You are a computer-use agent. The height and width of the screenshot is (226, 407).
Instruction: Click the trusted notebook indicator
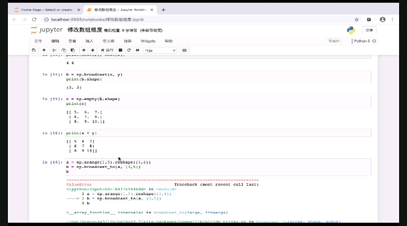(334, 41)
